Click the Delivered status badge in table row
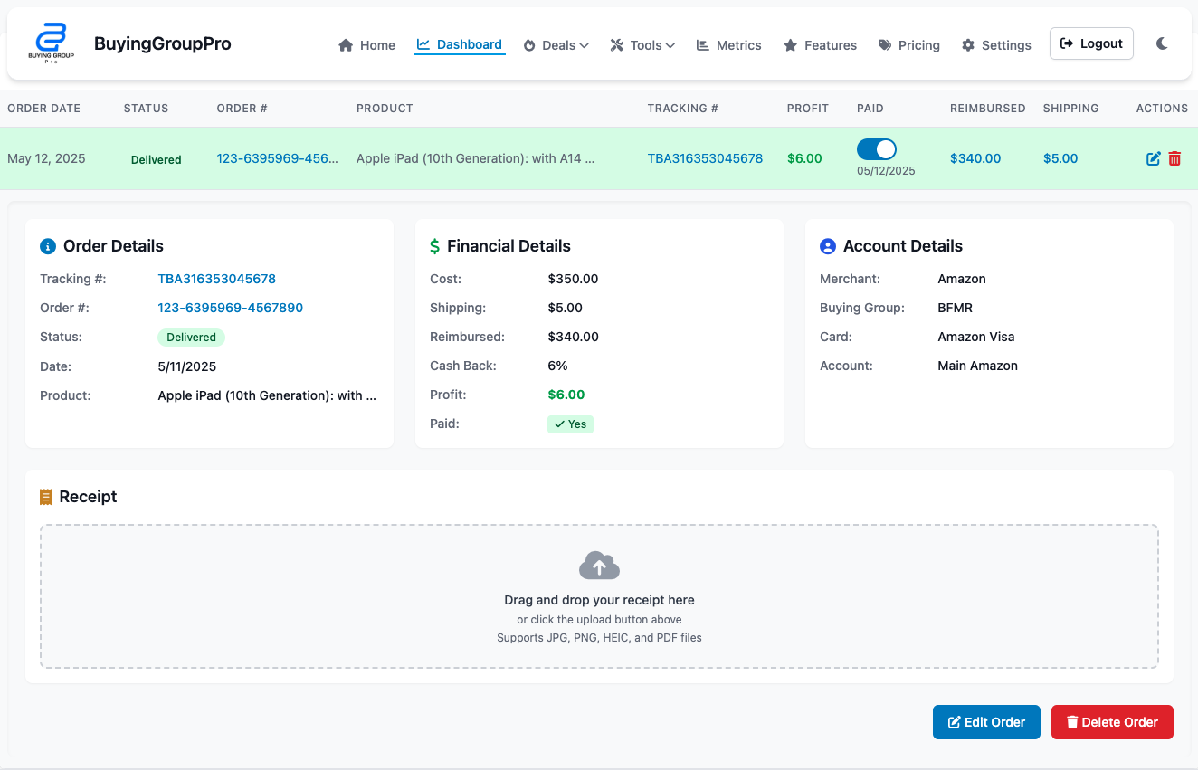 click(x=157, y=159)
